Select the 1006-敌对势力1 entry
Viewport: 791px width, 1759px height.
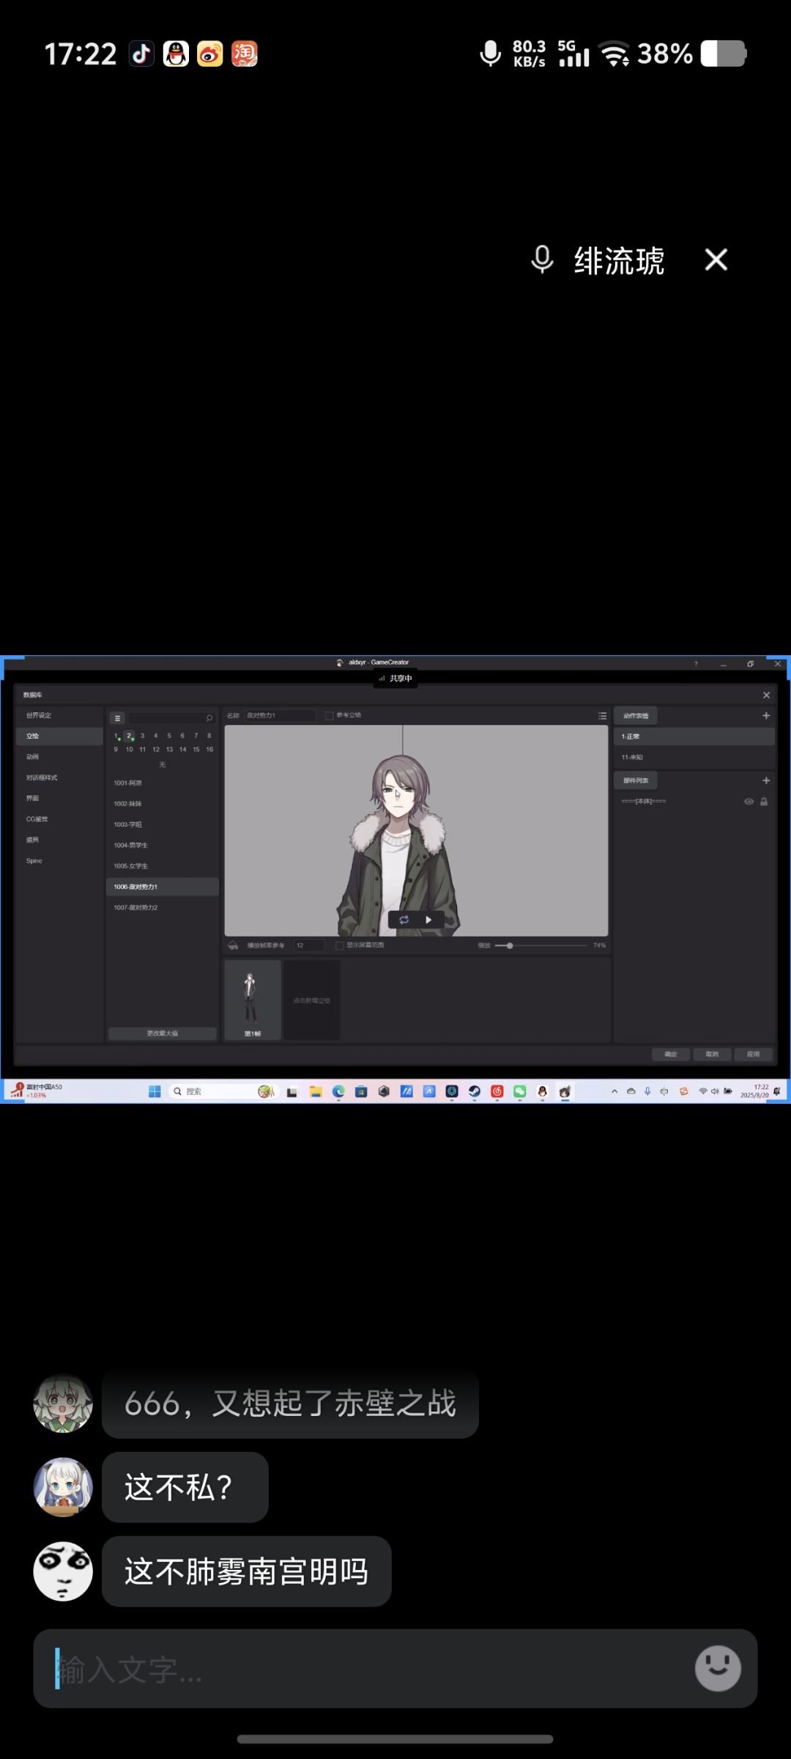point(163,887)
